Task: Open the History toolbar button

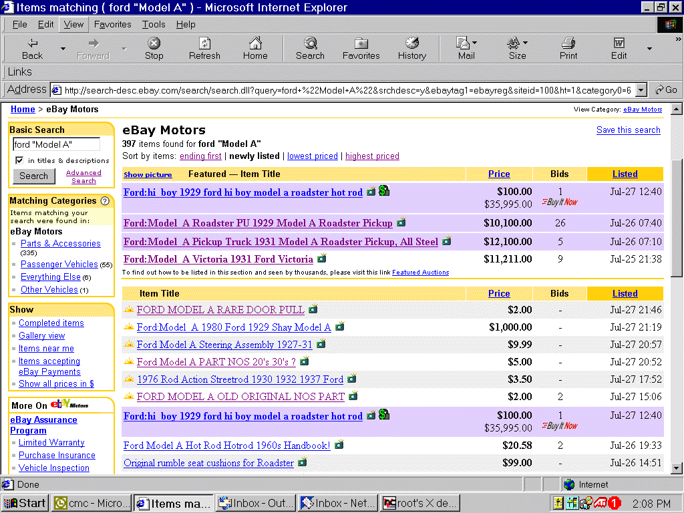Action: pyautogui.click(x=411, y=44)
